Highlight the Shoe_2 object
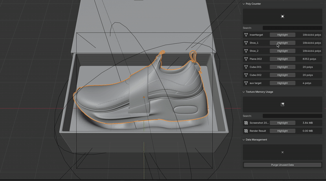This screenshot has height=181, width=326. coord(283,51)
